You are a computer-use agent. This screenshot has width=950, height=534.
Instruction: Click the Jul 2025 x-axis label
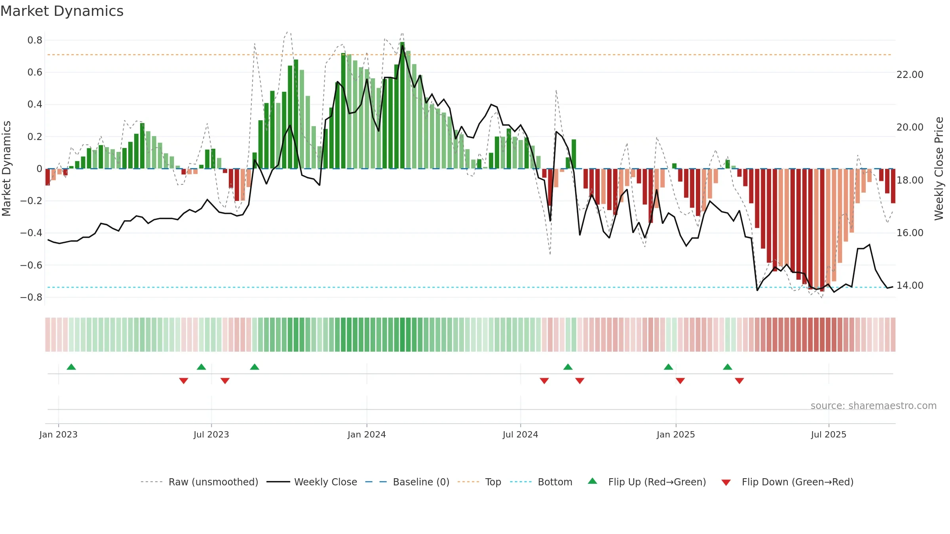829,434
